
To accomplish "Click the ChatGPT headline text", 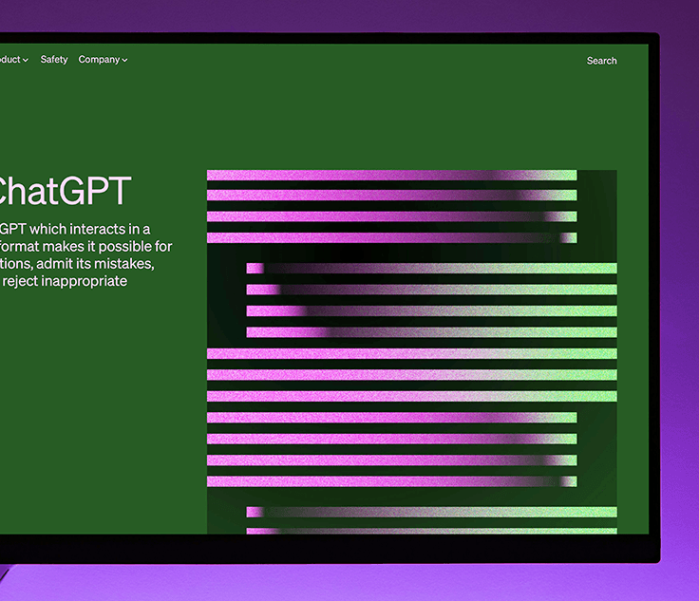I will click(x=66, y=191).
